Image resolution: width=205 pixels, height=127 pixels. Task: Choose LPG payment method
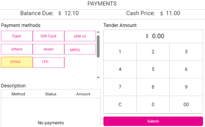pos(48,62)
